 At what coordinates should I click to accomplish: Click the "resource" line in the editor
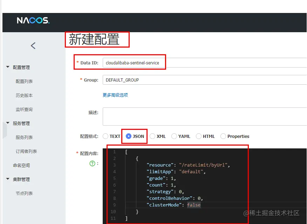point(188,165)
